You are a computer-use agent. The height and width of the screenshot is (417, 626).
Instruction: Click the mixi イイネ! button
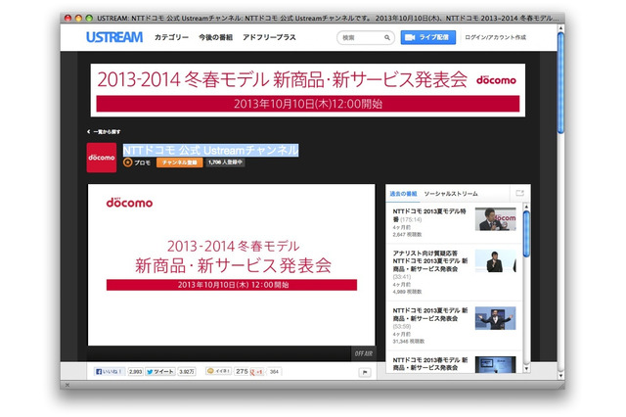tap(219, 372)
